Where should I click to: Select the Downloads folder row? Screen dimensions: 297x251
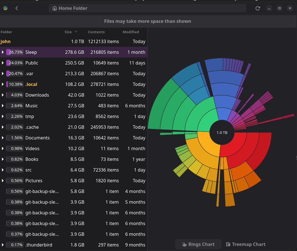(x=74, y=95)
